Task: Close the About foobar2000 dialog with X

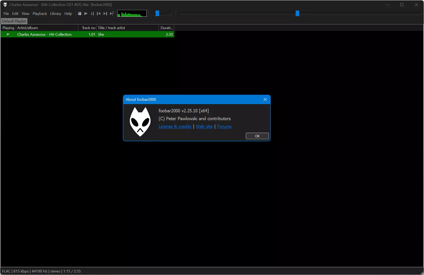Action: [x=265, y=99]
